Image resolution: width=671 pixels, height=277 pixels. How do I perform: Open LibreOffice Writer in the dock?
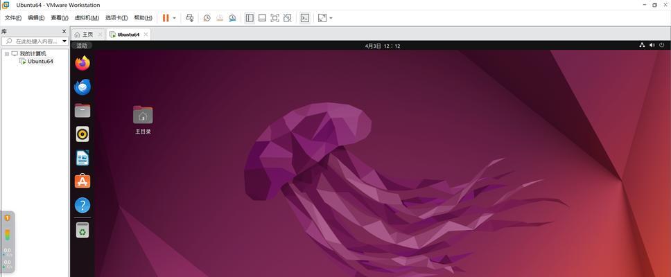[x=82, y=158]
